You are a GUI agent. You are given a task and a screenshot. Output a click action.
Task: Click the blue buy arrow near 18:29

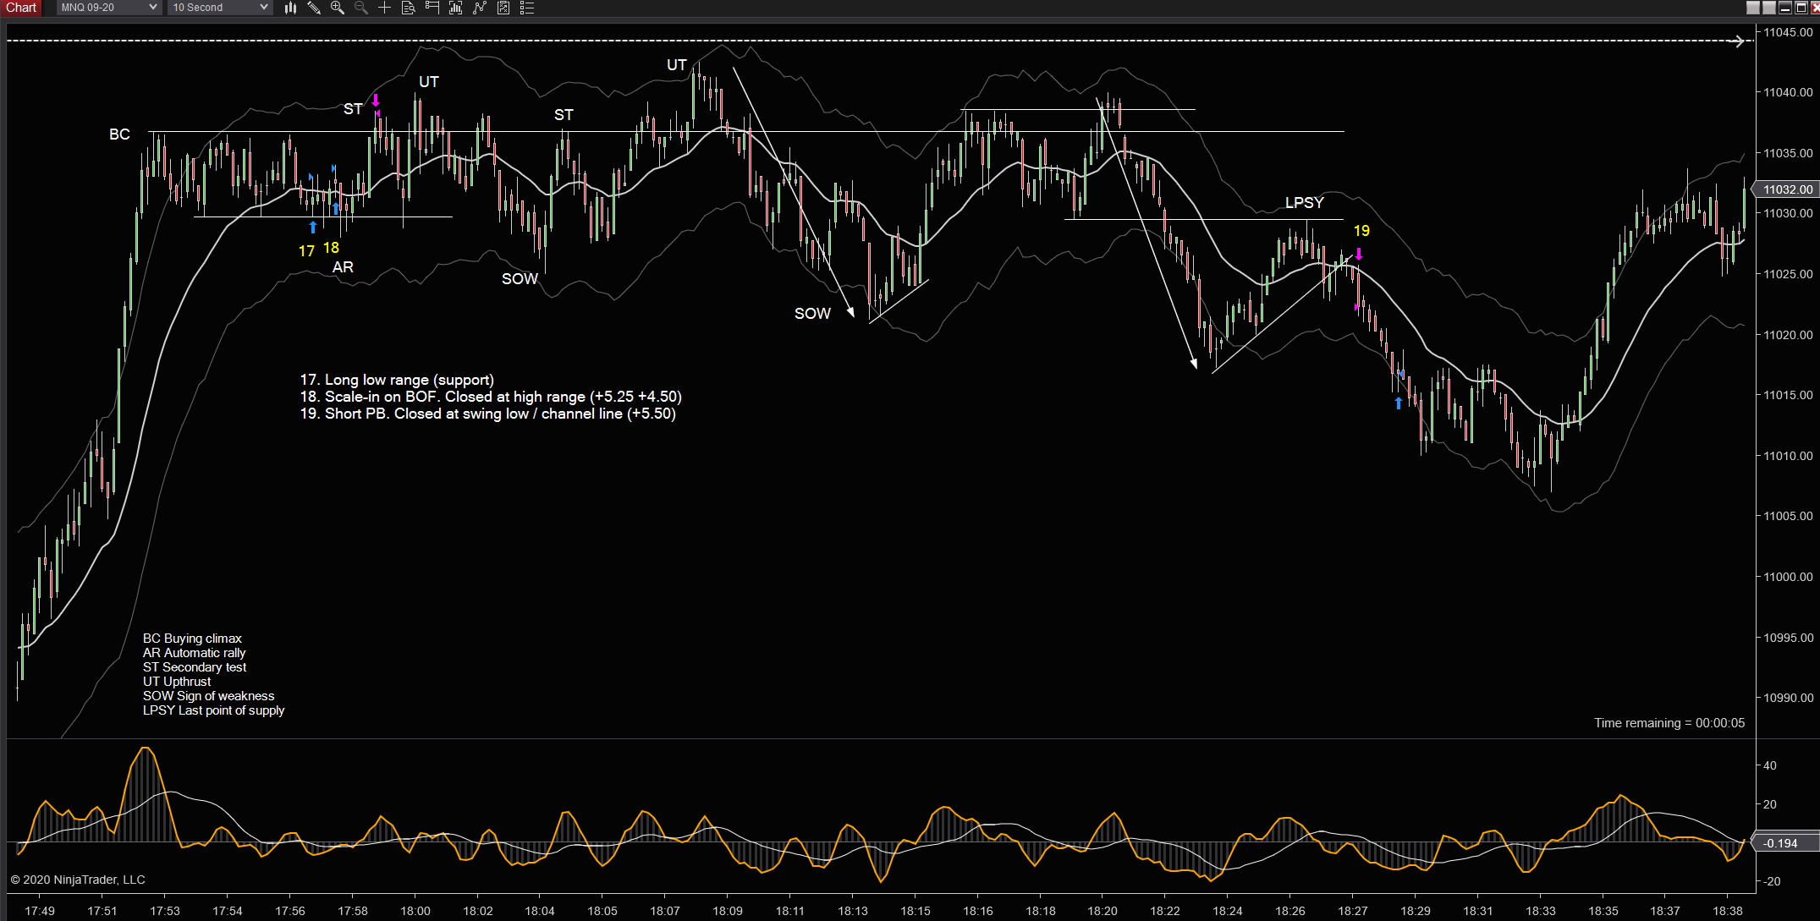pos(1399,403)
